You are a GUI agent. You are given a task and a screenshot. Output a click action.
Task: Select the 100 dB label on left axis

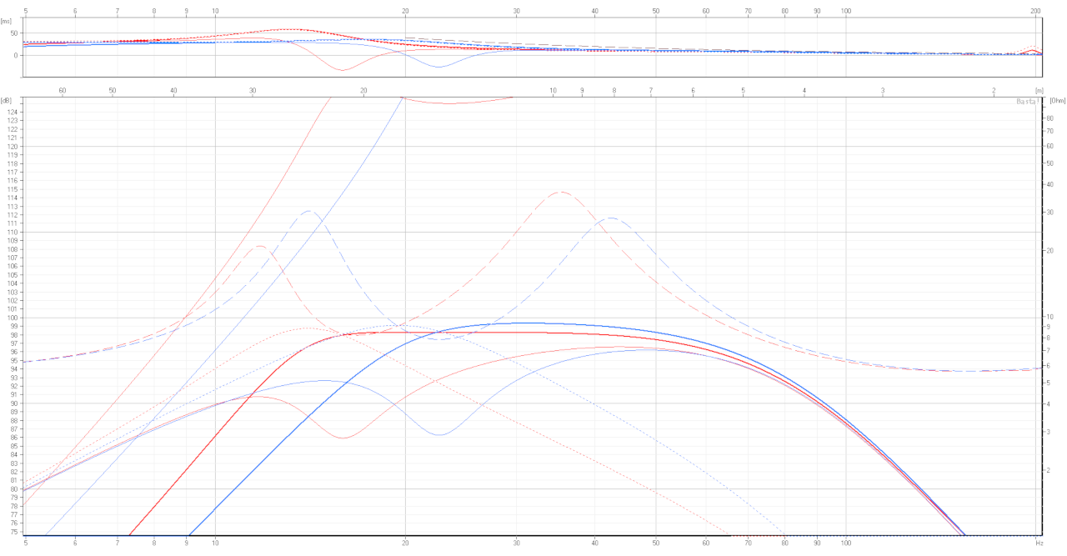pos(13,318)
